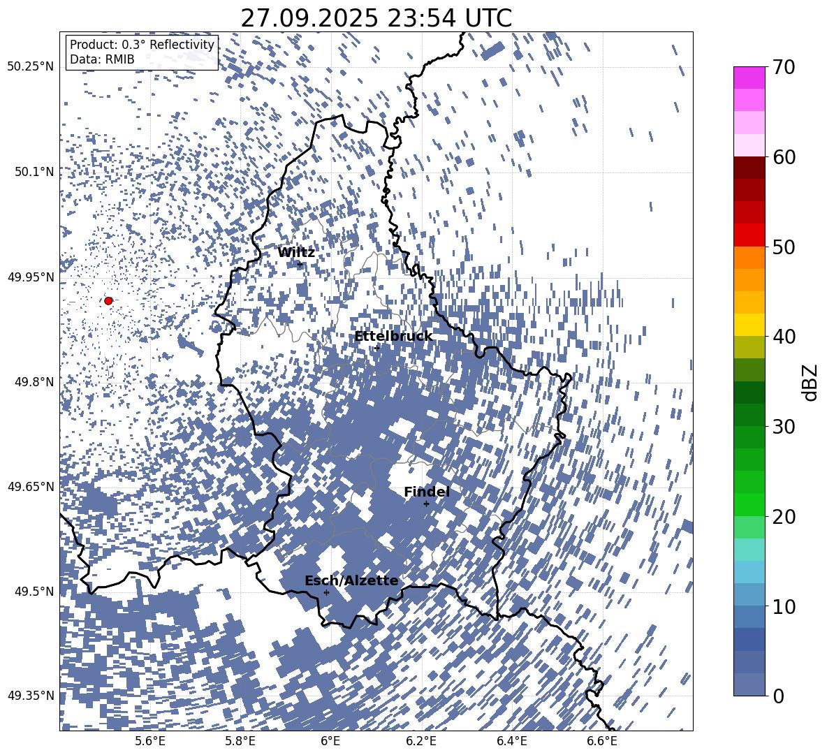Click the 0 tick label on colorbar
This screenshot has width=827, height=755.
[x=778, y=696]
